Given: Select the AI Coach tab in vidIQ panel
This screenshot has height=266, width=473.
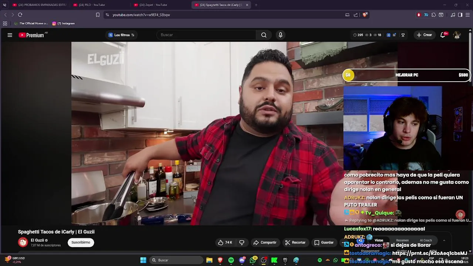Looking at the screenshot, I should (x=426, y=241).
